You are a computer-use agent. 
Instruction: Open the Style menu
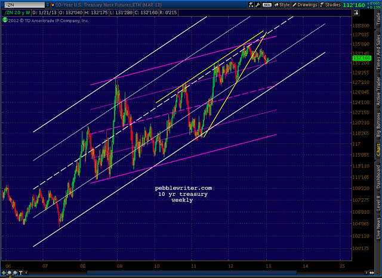click(x=282, y=5)
